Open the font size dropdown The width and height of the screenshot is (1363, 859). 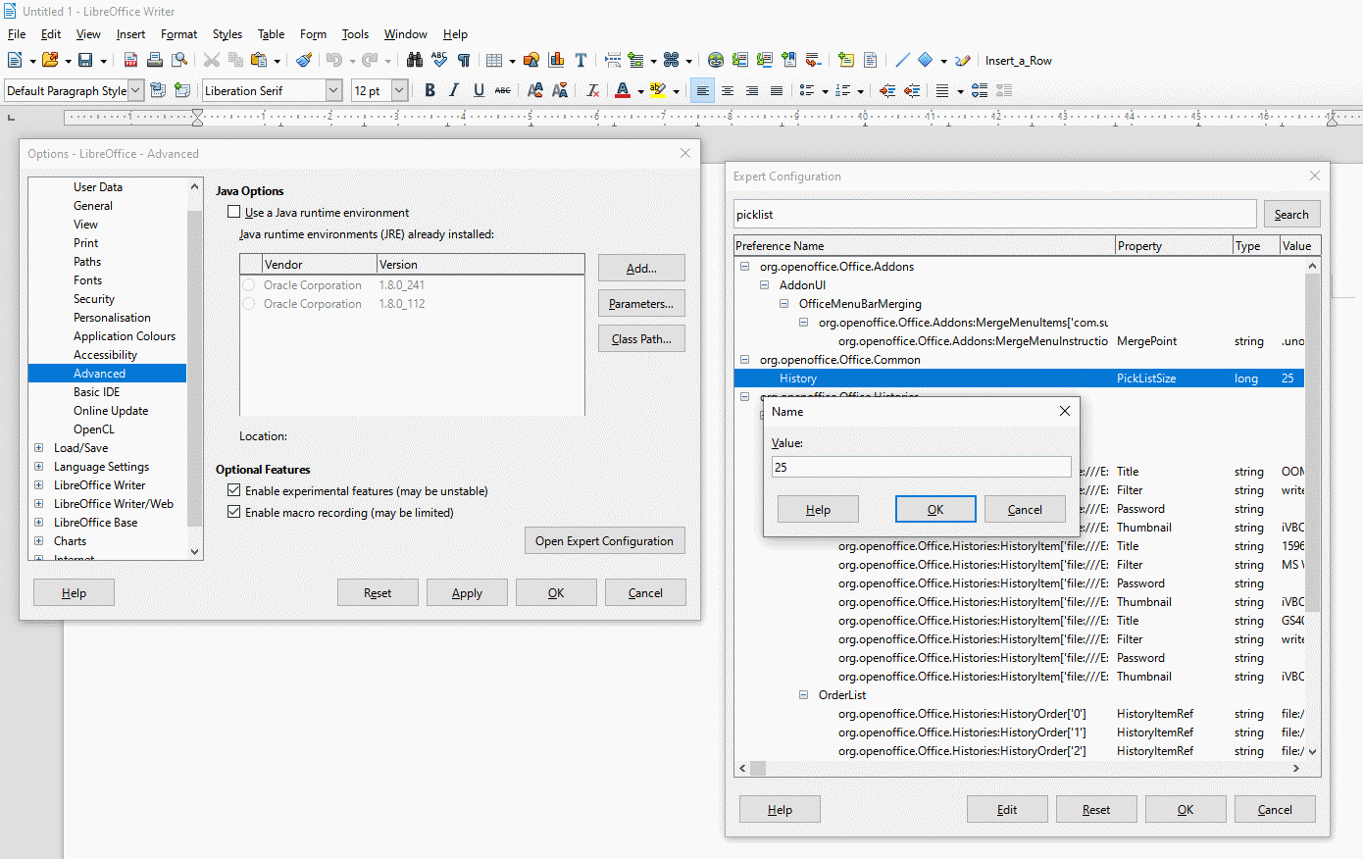point(399,91)
